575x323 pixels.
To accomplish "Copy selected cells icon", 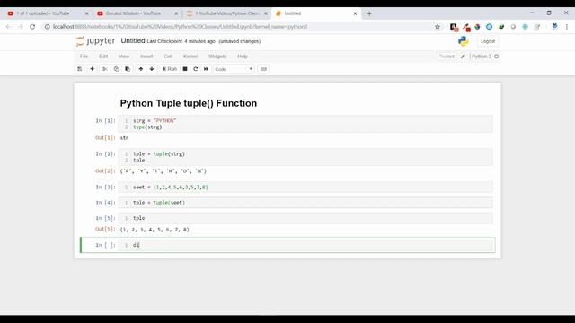I will [x=116, y=69].
